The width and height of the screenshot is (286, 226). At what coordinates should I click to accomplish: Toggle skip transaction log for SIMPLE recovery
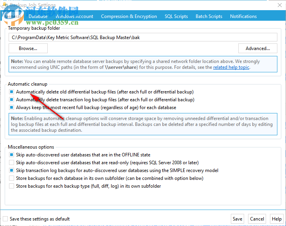pos(11,170)
